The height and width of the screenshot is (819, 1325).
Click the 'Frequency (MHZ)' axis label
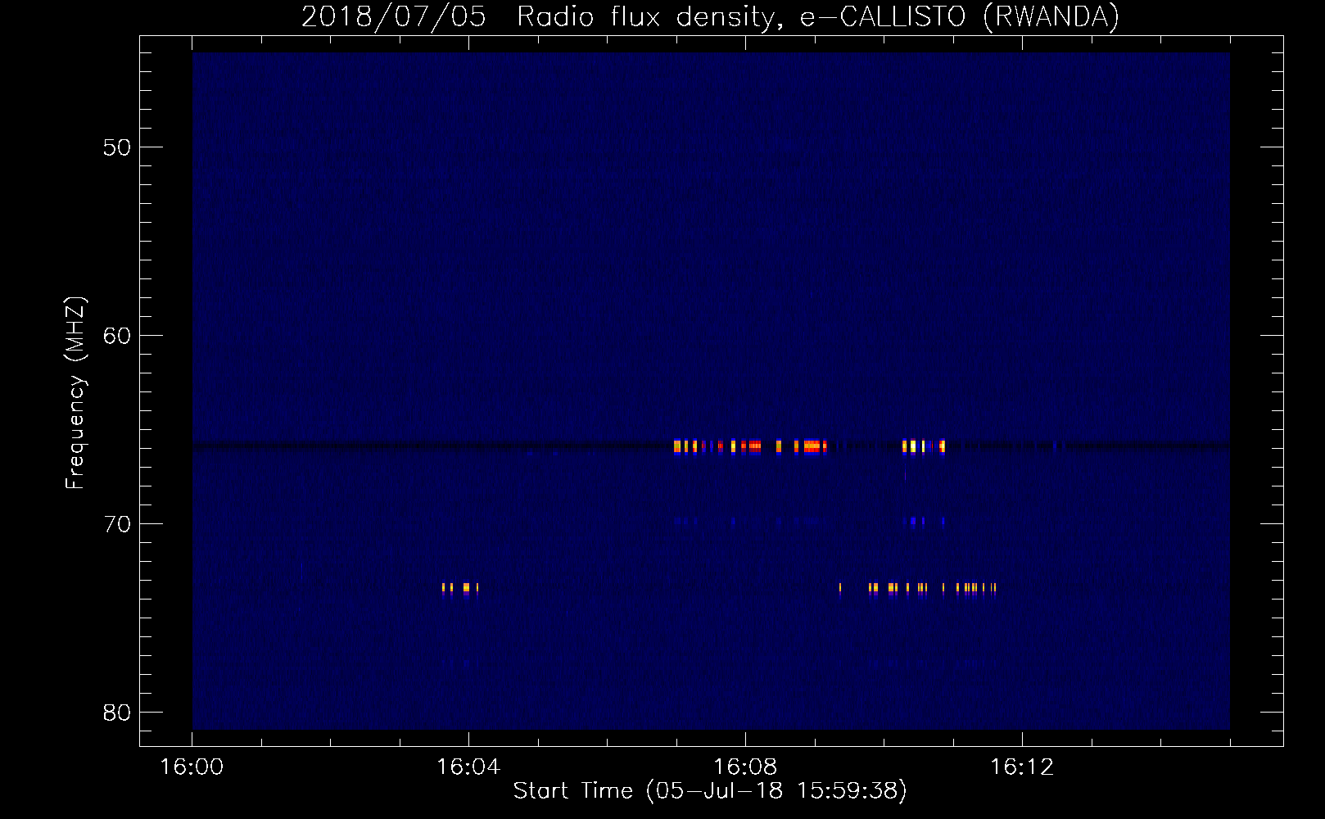tap(75, 393)
